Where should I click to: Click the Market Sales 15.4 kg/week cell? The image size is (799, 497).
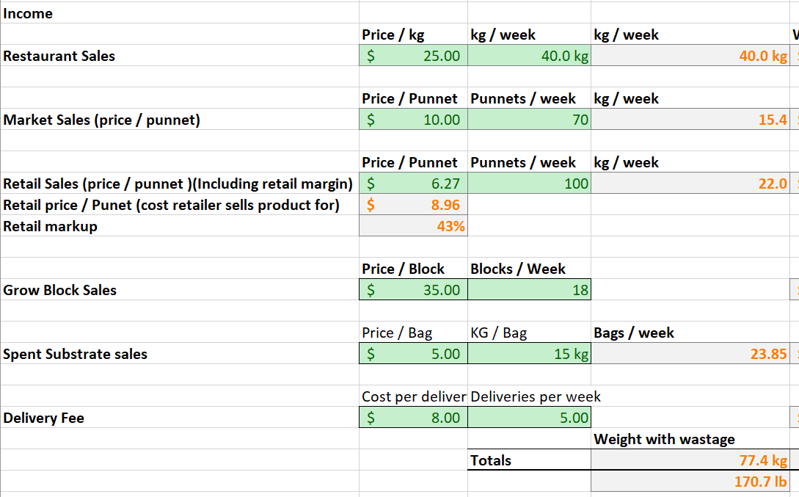690,120
